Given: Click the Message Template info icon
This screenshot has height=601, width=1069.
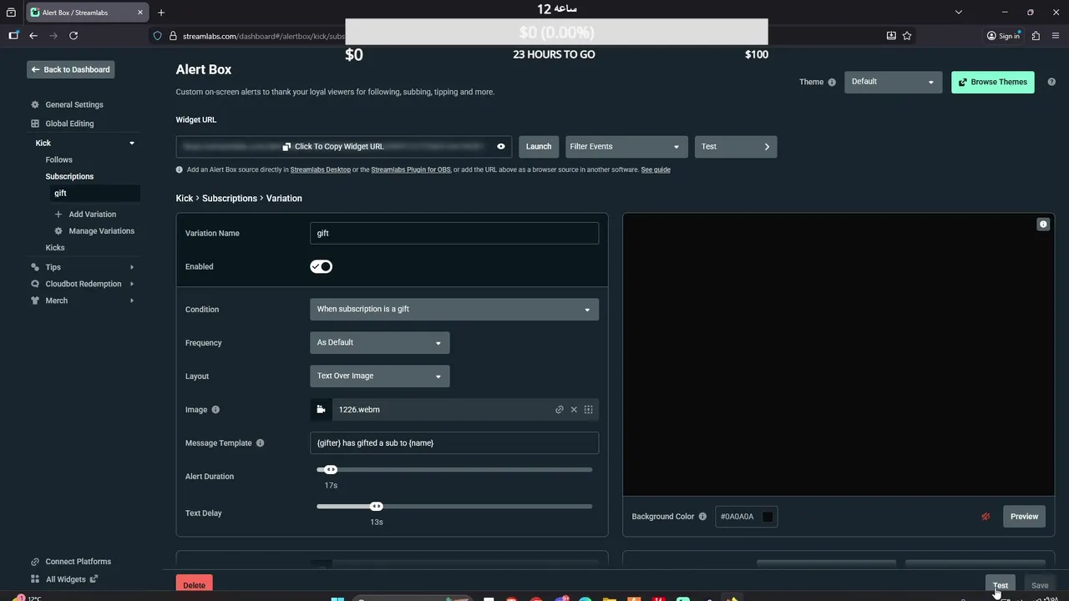Looking at the screenshot, I should (x=260, y=442).
